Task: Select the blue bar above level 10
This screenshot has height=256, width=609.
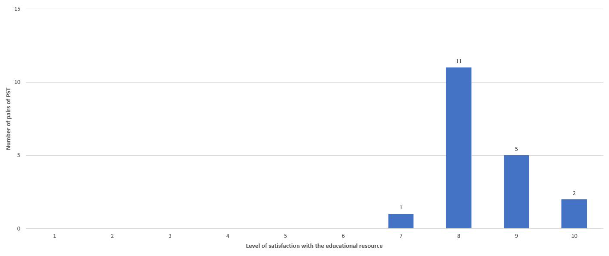Action: click(x=574, y=214)
